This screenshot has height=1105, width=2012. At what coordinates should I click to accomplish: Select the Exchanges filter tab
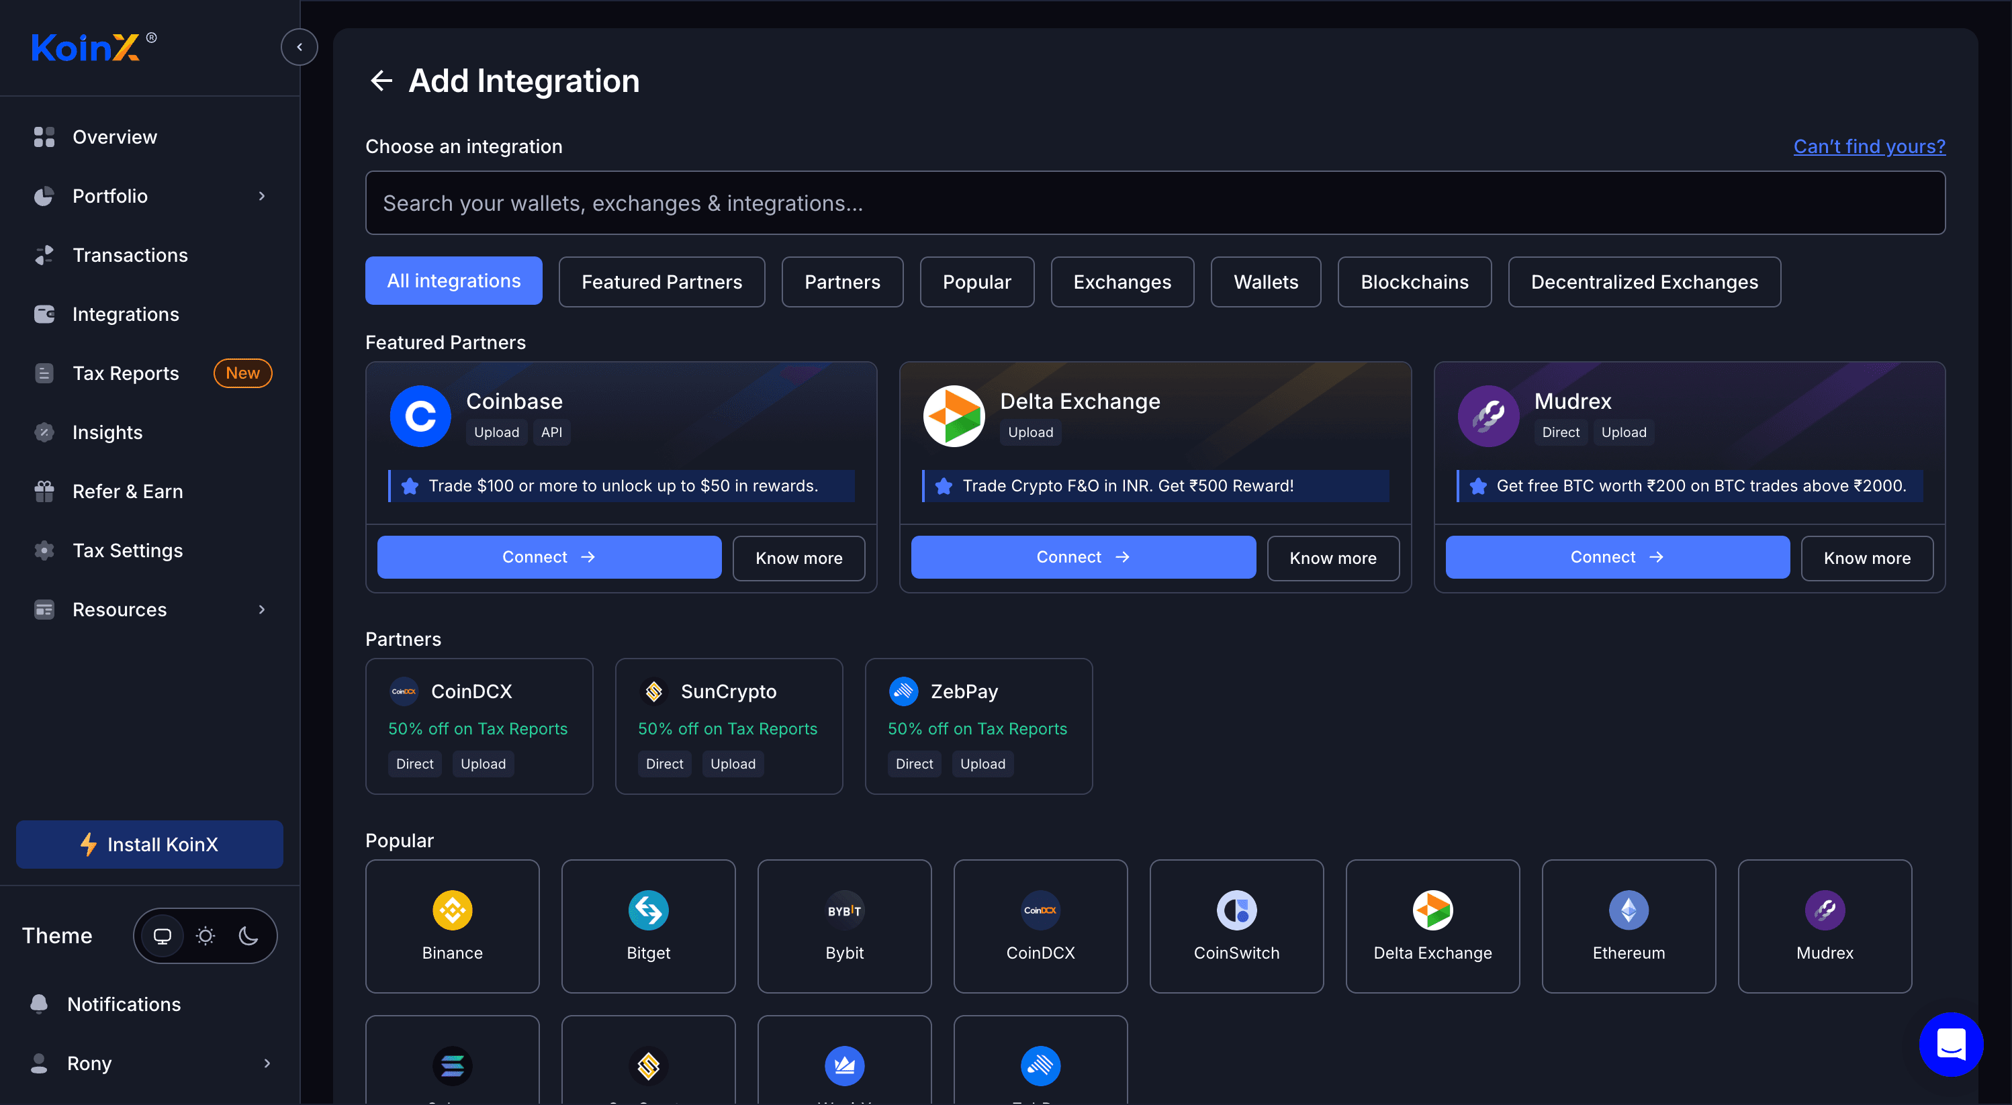click(1122, 282)
